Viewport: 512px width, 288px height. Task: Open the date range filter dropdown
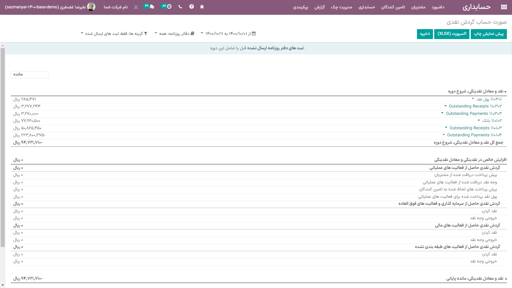point(228,34)
